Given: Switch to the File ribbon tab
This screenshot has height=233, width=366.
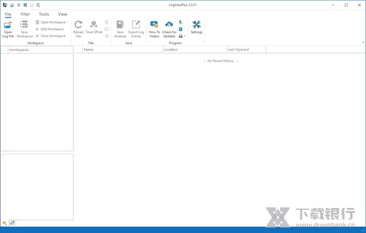Looking at the screenshot, I should pos(8,14).
